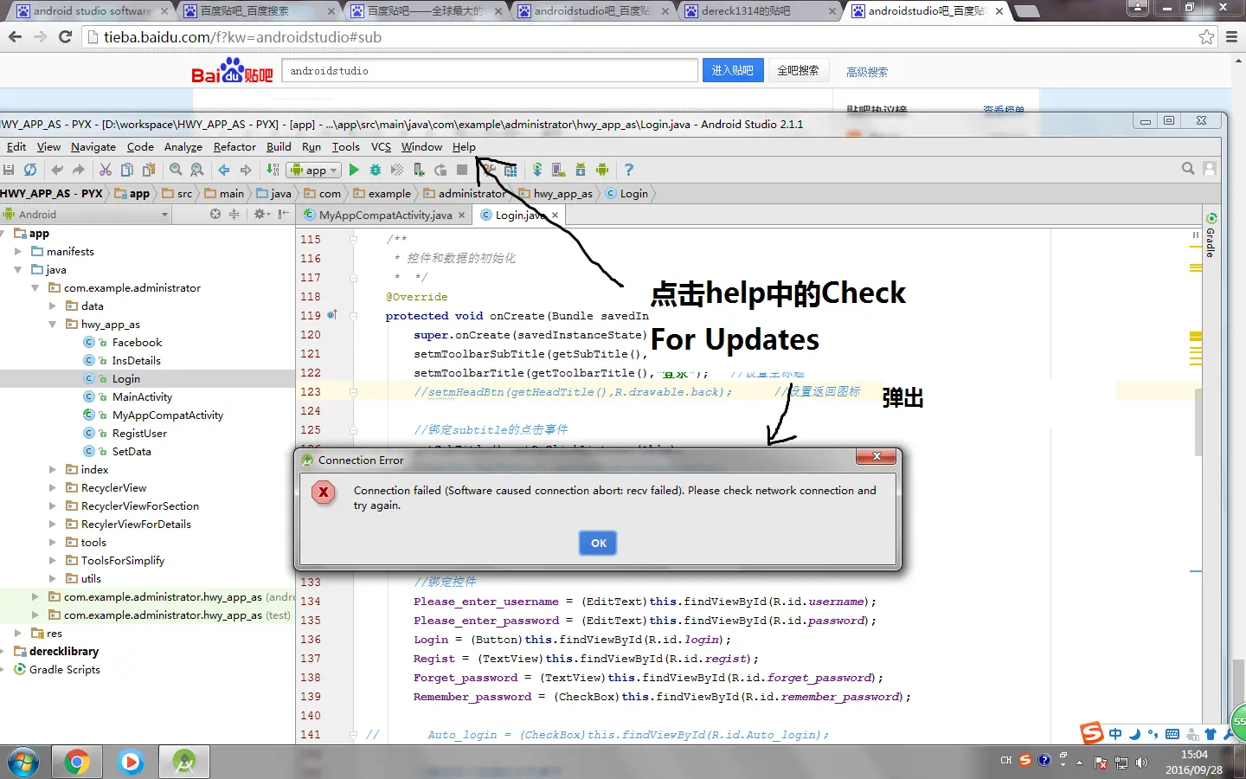
Task: Select the MainActivity class
Action: tap(142, 397)
